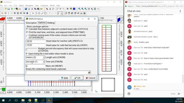The height and width of the screenshot is (103, 184).
Task: Open the Navigation menu
Action: [x=29, y=5]
